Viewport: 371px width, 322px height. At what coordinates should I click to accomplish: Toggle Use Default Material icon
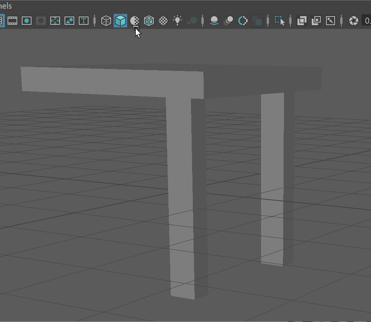(x=135, y=21)
